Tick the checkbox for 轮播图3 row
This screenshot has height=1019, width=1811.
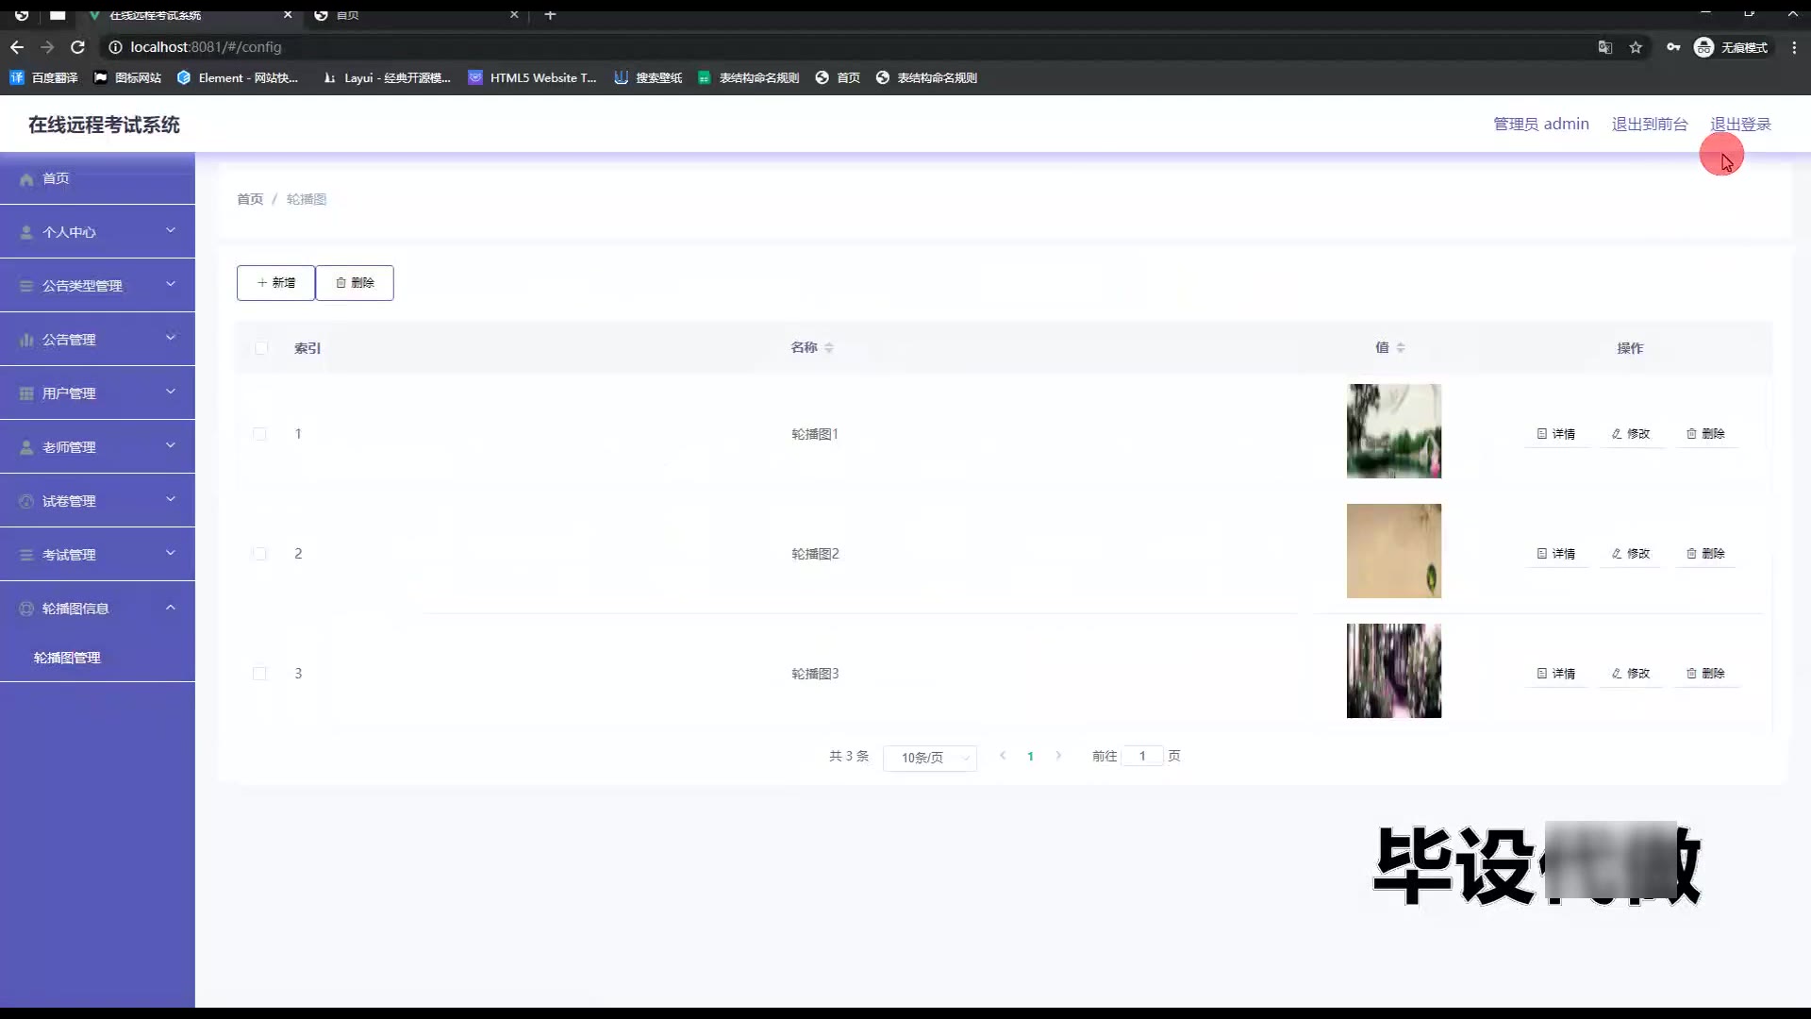(x=259, y=674)
